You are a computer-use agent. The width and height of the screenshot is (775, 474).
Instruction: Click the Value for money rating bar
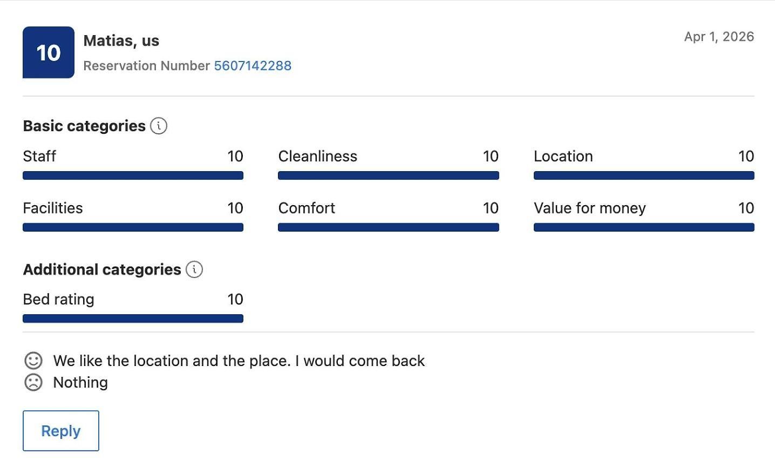pyautogui.click(x=644, y=227)
